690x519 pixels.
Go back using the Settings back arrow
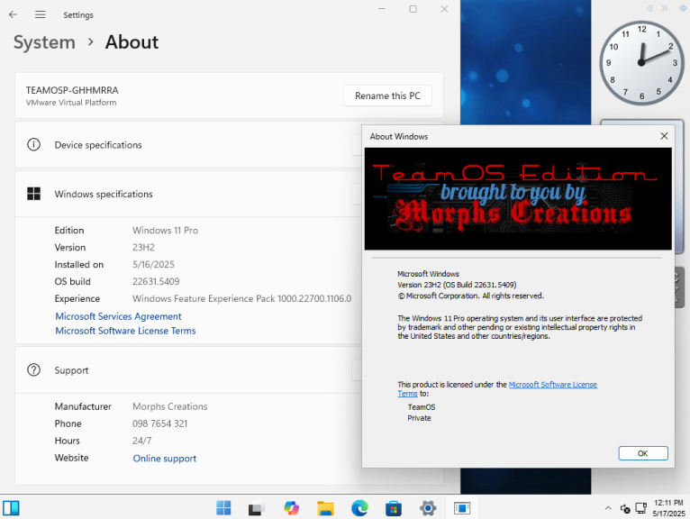14,14
